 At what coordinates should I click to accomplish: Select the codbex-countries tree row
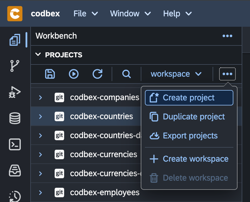point(86,116)
